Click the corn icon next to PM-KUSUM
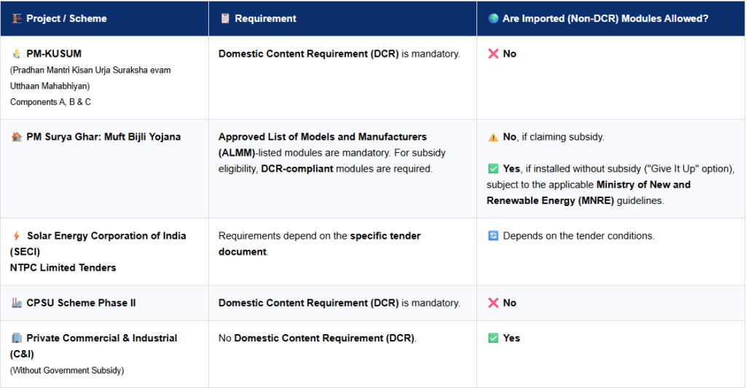The image size is (746, 388). click(x=17, y=54)
